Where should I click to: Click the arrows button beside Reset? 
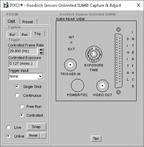(x=43, y=136)
